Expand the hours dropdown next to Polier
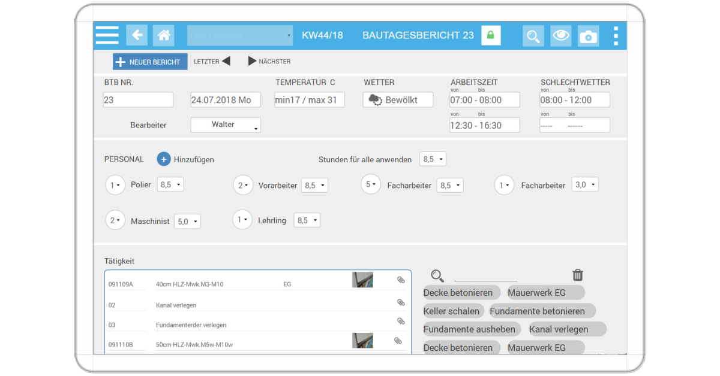The height and width of the screenshot is (376, 720). point(170,184)
